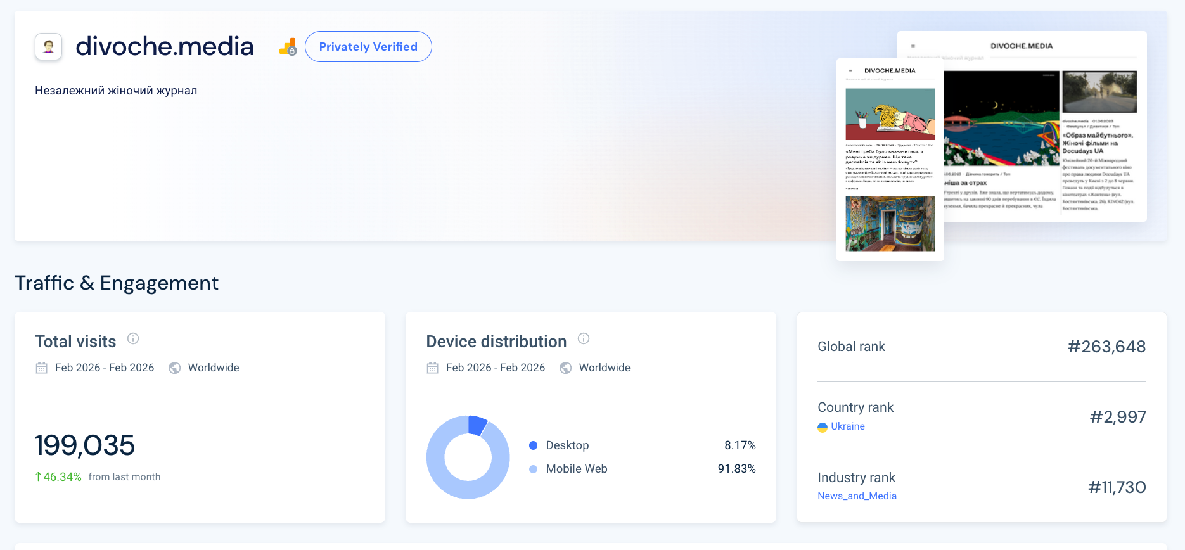The image size is (1185, 550).
Task: Click the Worldwide label under Total visits
Action: [214, 368]
